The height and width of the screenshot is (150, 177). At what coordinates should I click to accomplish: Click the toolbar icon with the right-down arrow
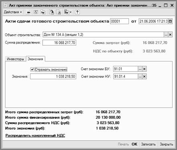tap(43, 12)
